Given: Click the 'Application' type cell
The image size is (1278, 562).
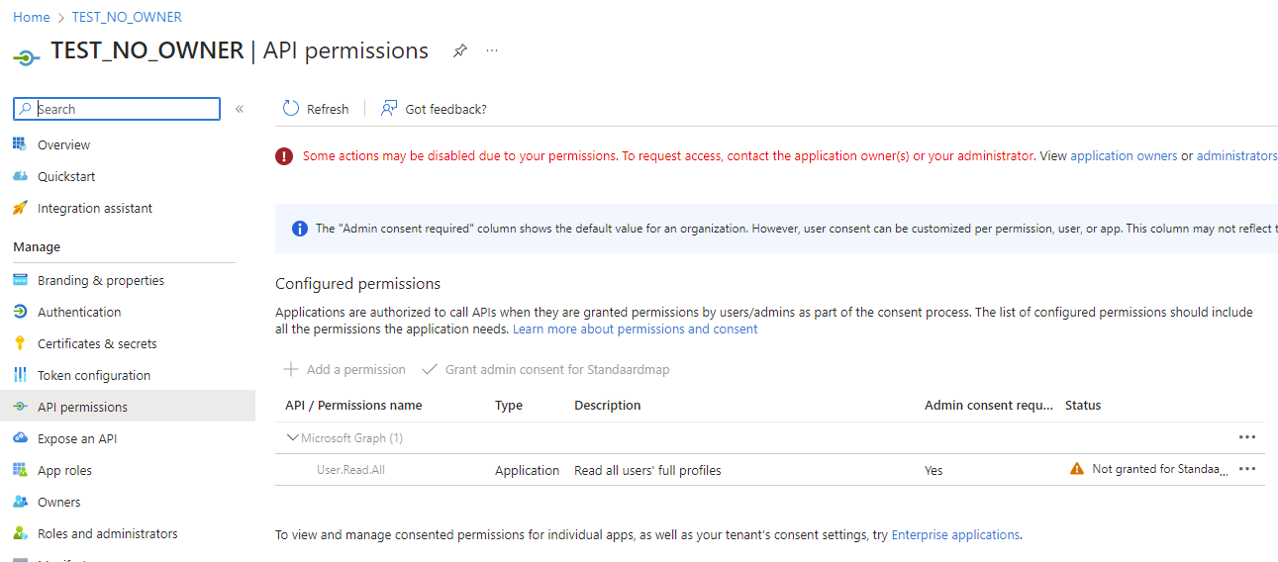Looking at the screenshot, I should 528,470.
